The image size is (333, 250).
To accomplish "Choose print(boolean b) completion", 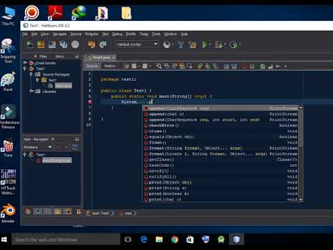I will [x=221, y=194].
